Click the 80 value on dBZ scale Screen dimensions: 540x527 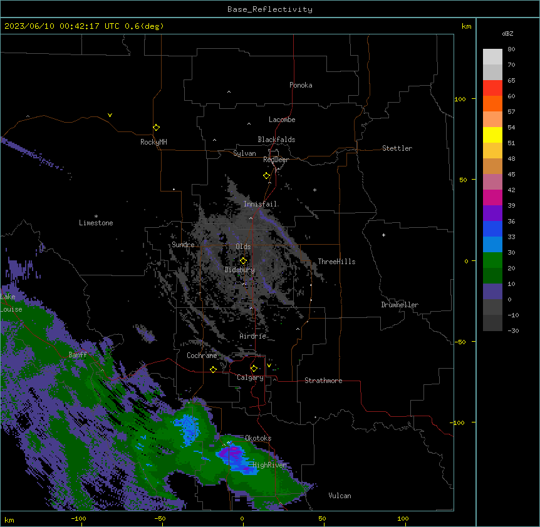click(511, 49)
